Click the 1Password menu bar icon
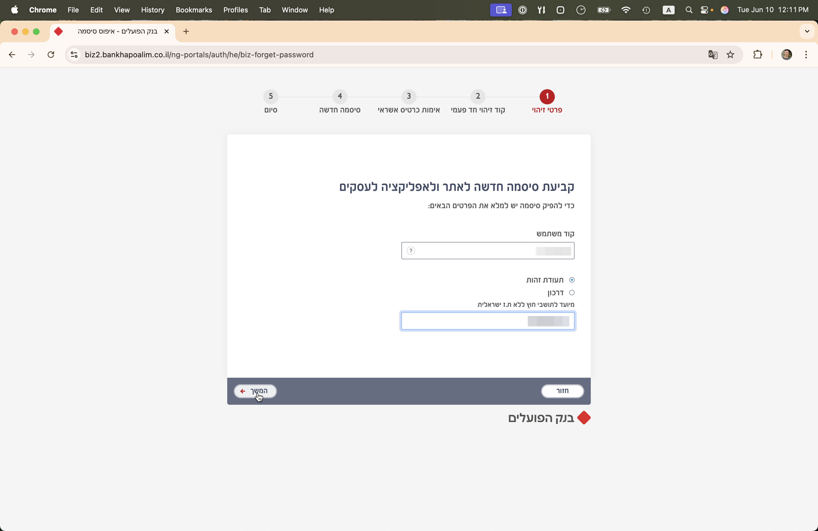 (x=522, y=10)
